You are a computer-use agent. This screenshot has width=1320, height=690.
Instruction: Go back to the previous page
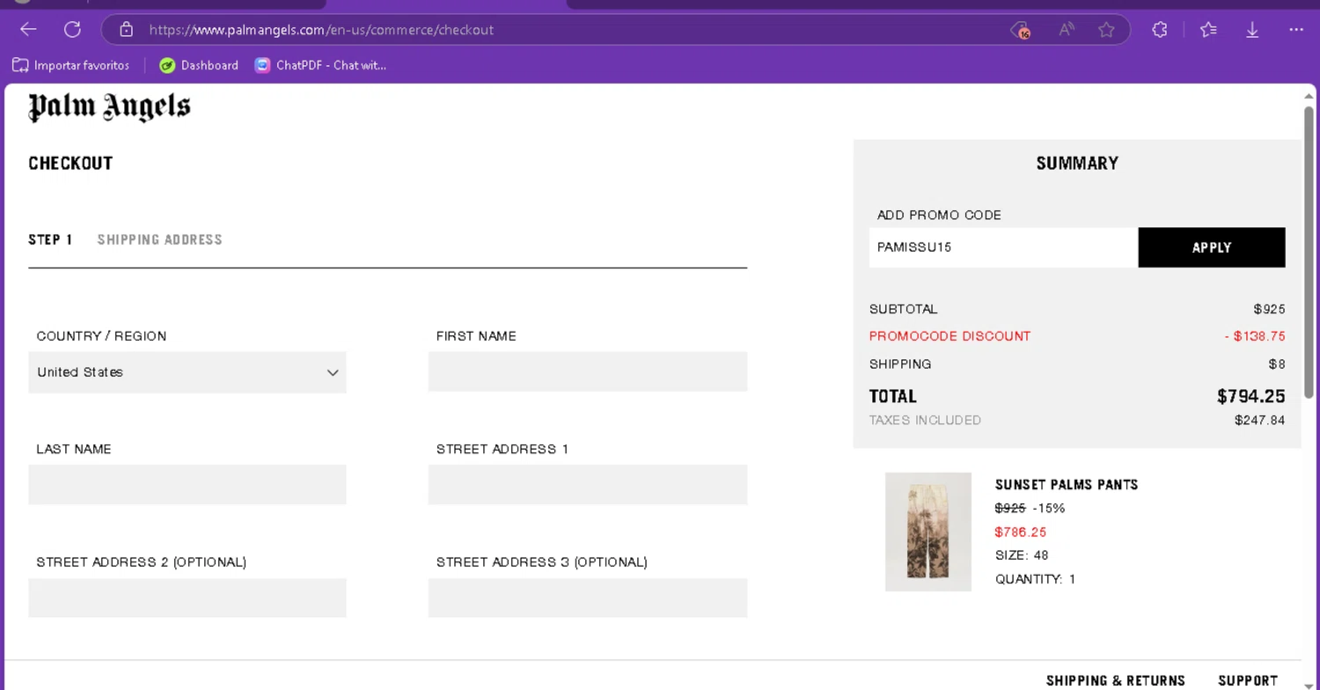coord(28,30)
